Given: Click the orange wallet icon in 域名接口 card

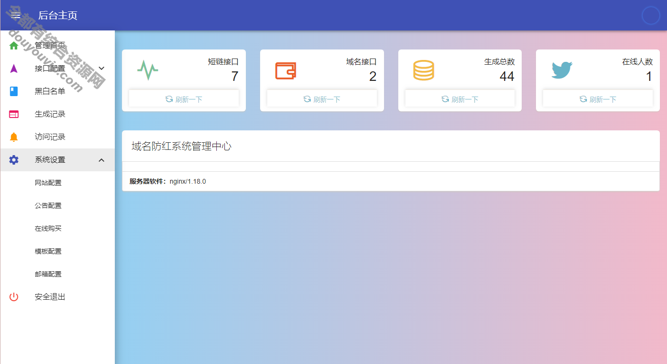Looking at the screenshot, I should pos(286,70).
